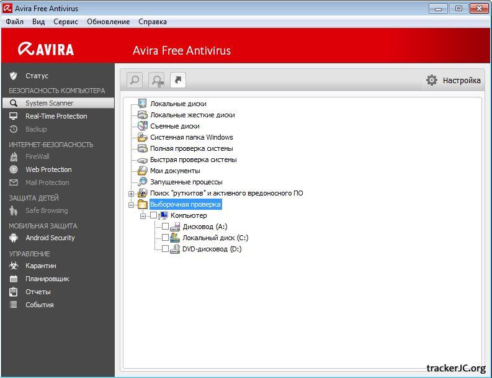Open Настройка via the gear icon

(432, 80)
